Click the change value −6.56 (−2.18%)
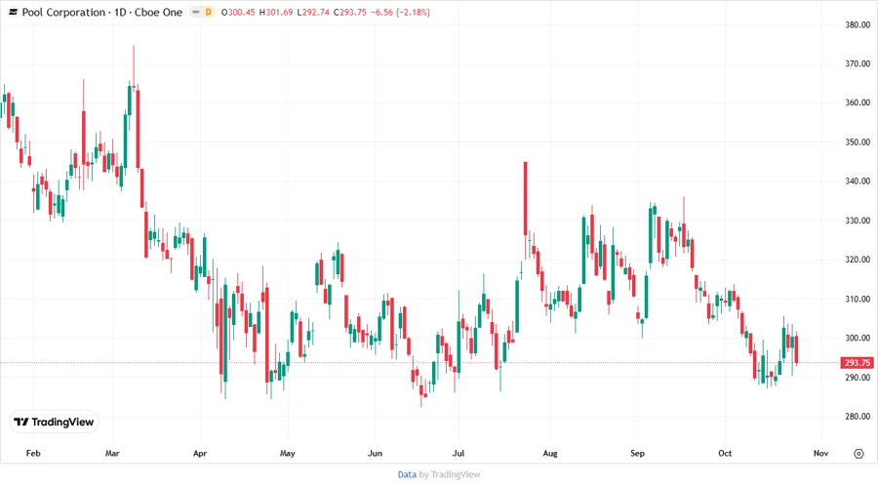The image size is (878, 486). (400, 12)
